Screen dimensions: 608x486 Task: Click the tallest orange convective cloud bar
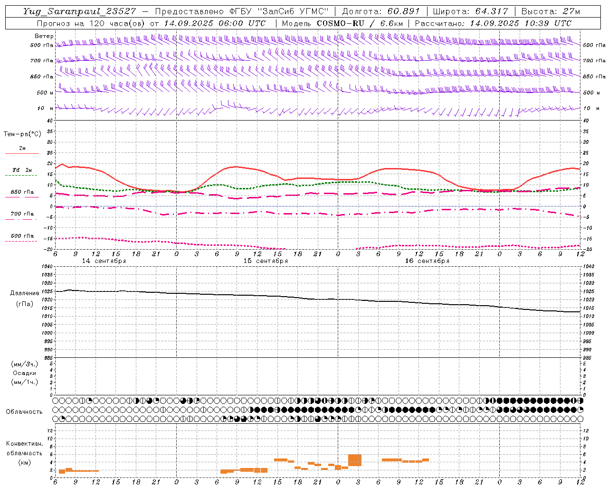click(355, 460)
